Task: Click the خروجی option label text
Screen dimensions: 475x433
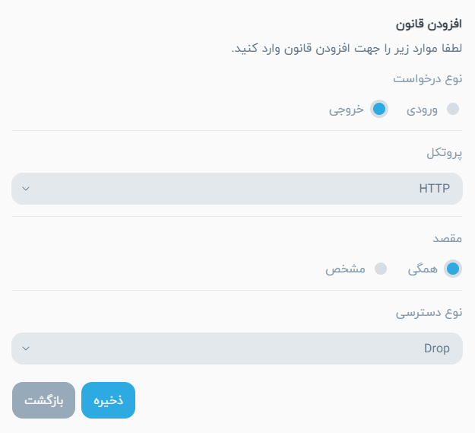Action: pyautogui.click(x=347, y=109)
